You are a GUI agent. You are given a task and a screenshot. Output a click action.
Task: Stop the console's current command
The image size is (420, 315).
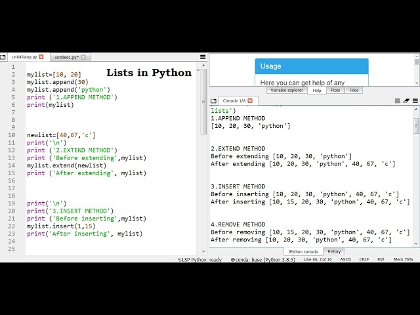[x=398, y=100]
